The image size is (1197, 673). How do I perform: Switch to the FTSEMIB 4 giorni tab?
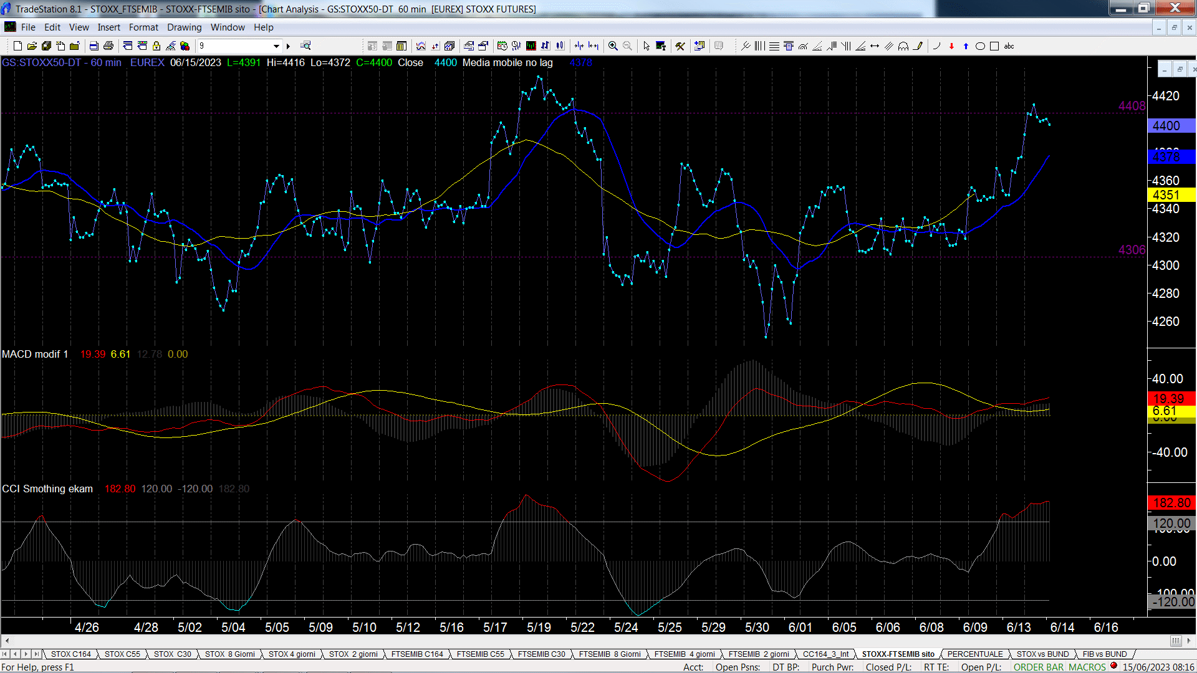tap(685, 654)
